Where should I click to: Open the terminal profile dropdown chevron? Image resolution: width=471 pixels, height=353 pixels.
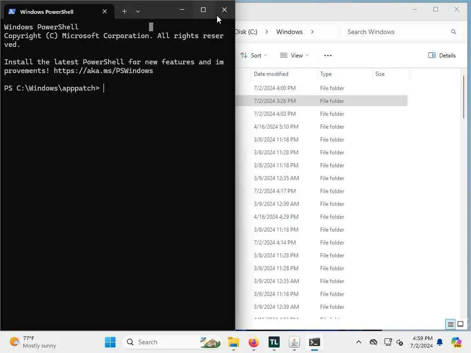coord(138,11)
